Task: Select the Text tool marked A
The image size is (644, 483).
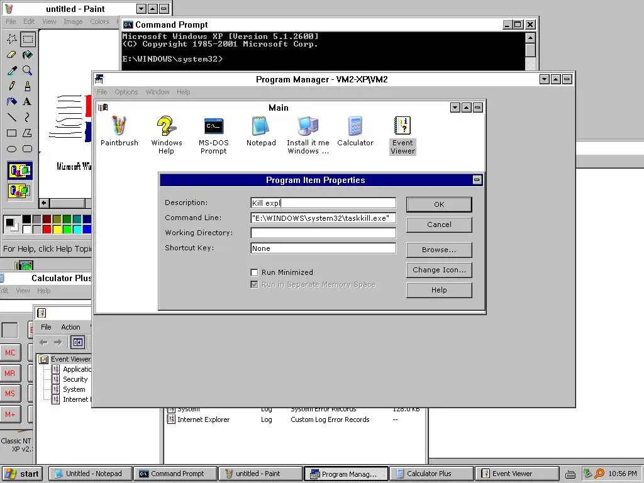Action: [x=28, y=101]
